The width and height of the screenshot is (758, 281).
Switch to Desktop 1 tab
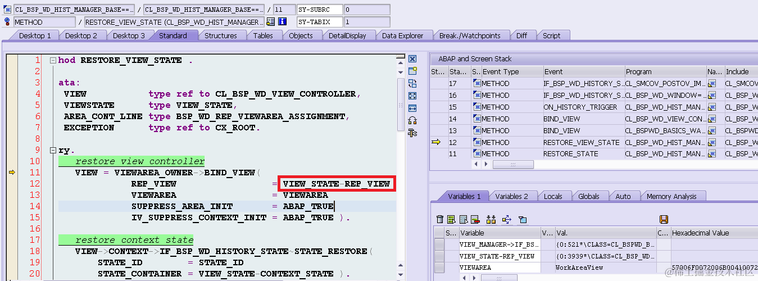click(x=35, y=35)
